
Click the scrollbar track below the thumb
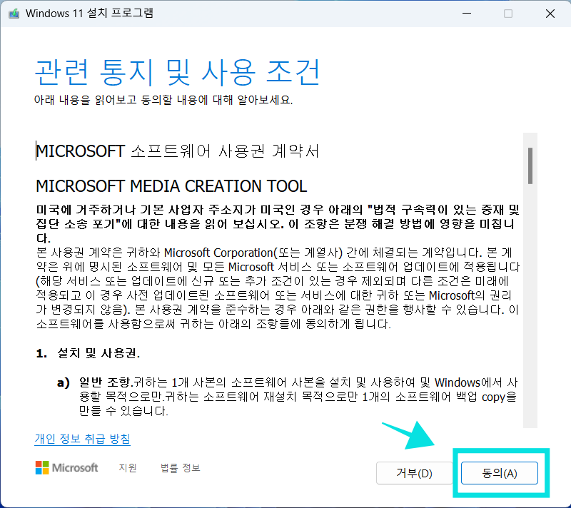(x=530, y=305)
